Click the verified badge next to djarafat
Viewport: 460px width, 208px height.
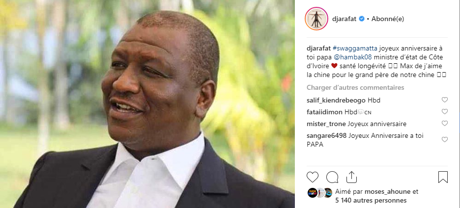tap(362, 19)
